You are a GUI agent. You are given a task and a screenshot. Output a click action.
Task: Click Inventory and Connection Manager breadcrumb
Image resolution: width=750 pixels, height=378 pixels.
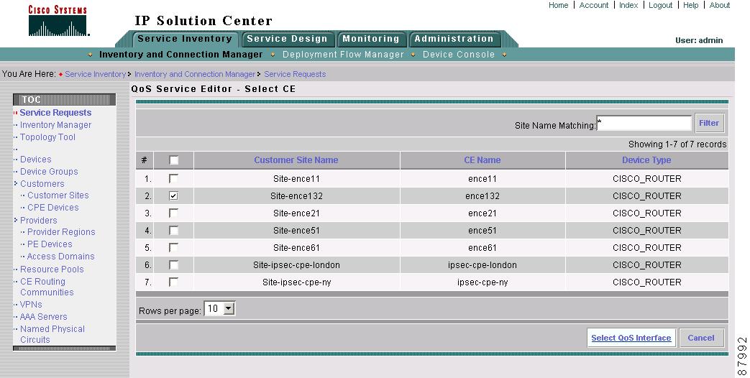(195, 74)
